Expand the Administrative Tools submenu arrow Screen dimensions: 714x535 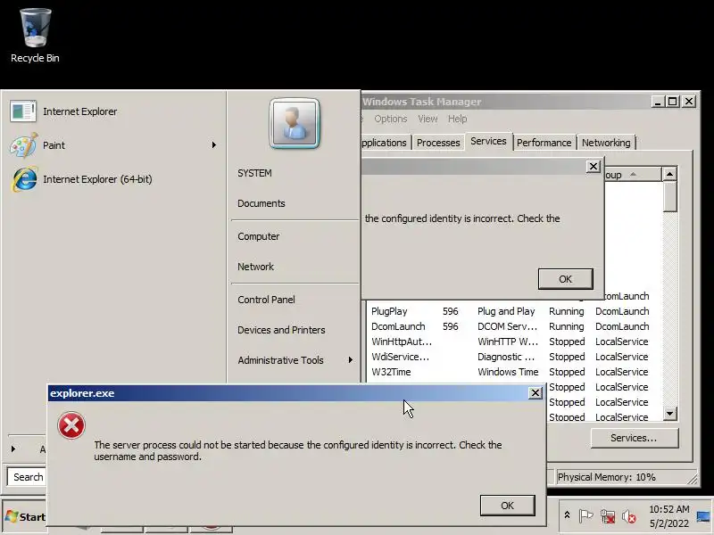pos(350,360)
